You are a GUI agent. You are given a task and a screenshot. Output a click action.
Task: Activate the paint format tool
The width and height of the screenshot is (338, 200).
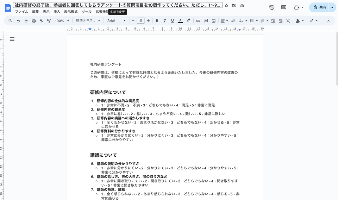(x=49, y=21)
